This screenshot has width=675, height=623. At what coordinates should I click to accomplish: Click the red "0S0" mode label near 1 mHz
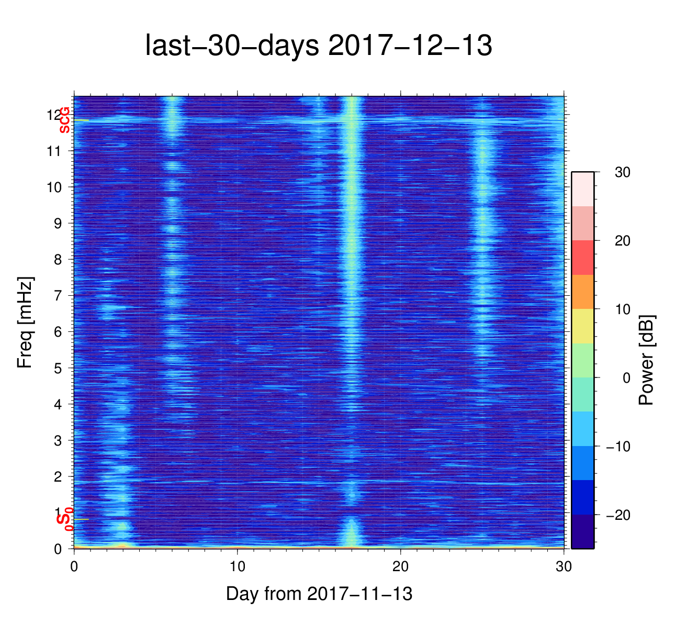point(65,519)
